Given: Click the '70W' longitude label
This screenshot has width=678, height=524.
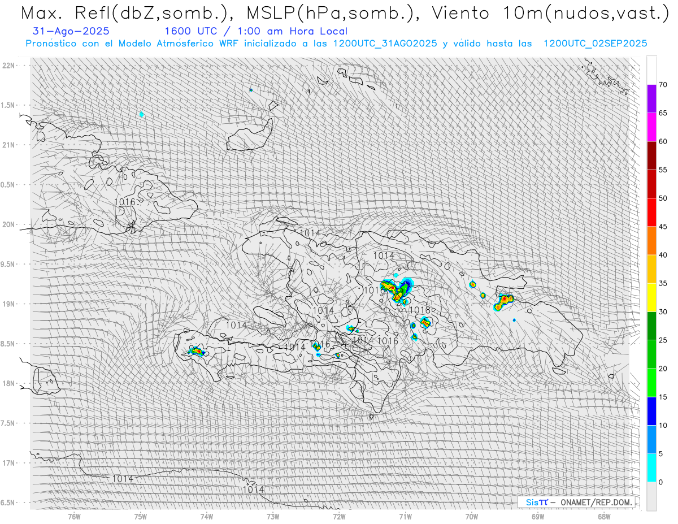Looking at the screenshot, I should point(471,516).
